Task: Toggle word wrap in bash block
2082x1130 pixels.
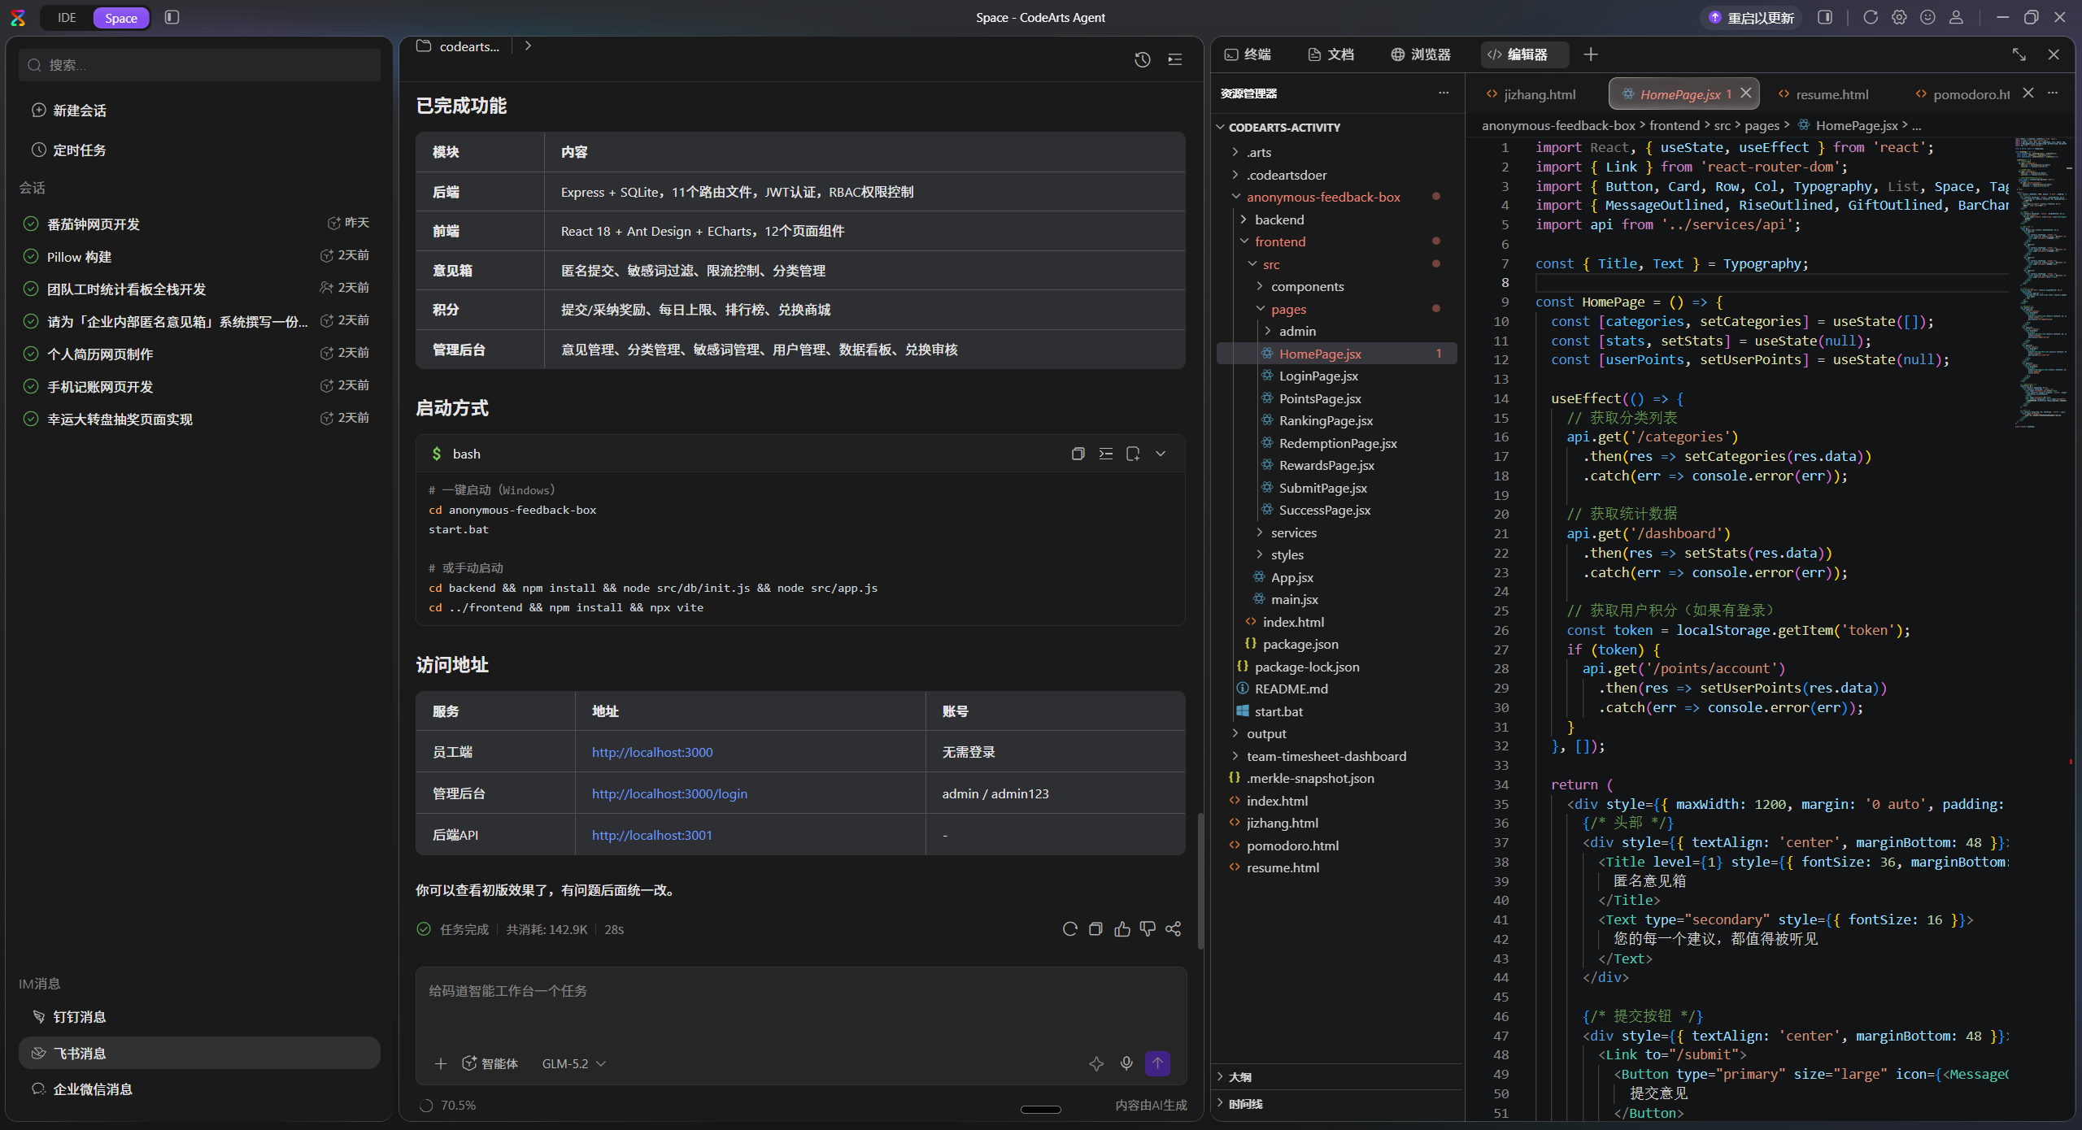Action: click(x=1105, y=454)
